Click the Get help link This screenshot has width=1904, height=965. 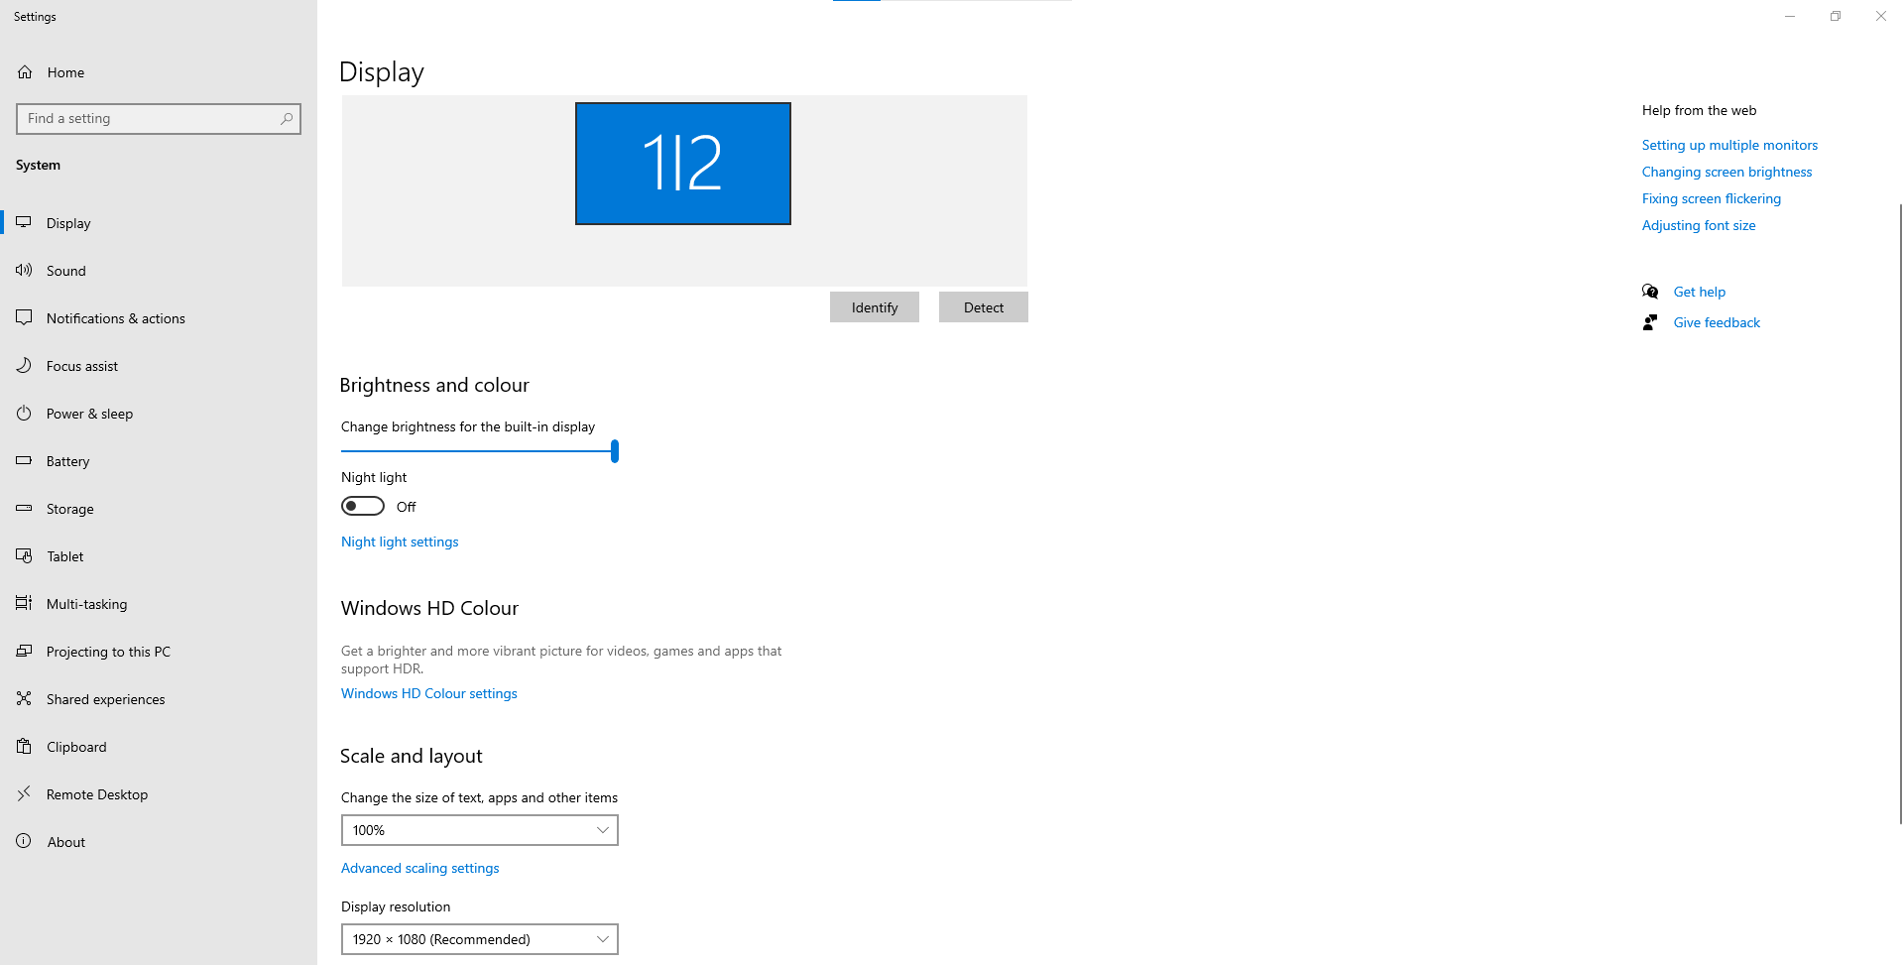coord(1700,292)
